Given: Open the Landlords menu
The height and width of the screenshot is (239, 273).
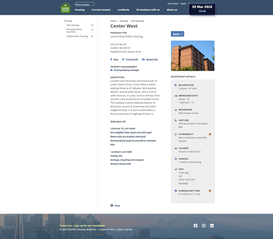Looking at the screenshot, I should coord(123,10).
